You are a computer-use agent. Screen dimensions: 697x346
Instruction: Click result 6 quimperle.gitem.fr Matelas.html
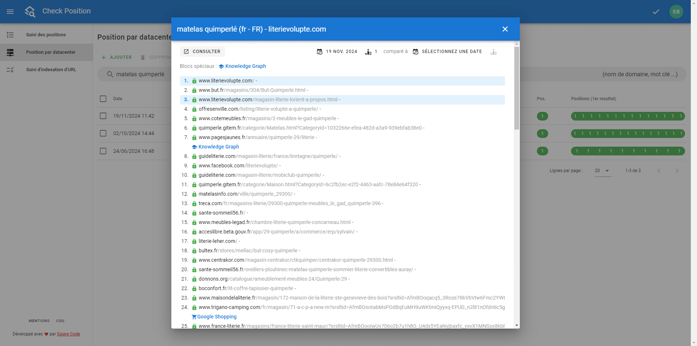(x=342, y=128)
